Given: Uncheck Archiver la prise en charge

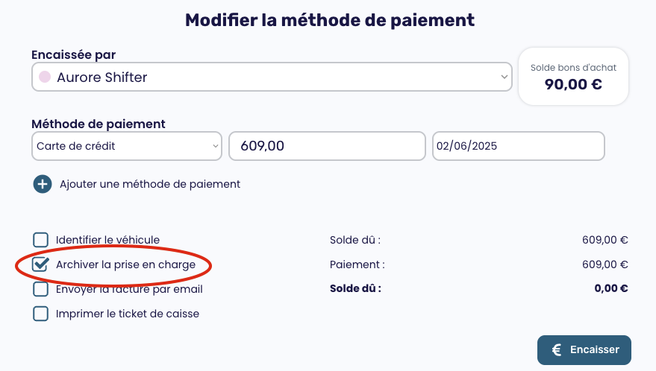Looking at the screenshot, I should tap(40, 264).
